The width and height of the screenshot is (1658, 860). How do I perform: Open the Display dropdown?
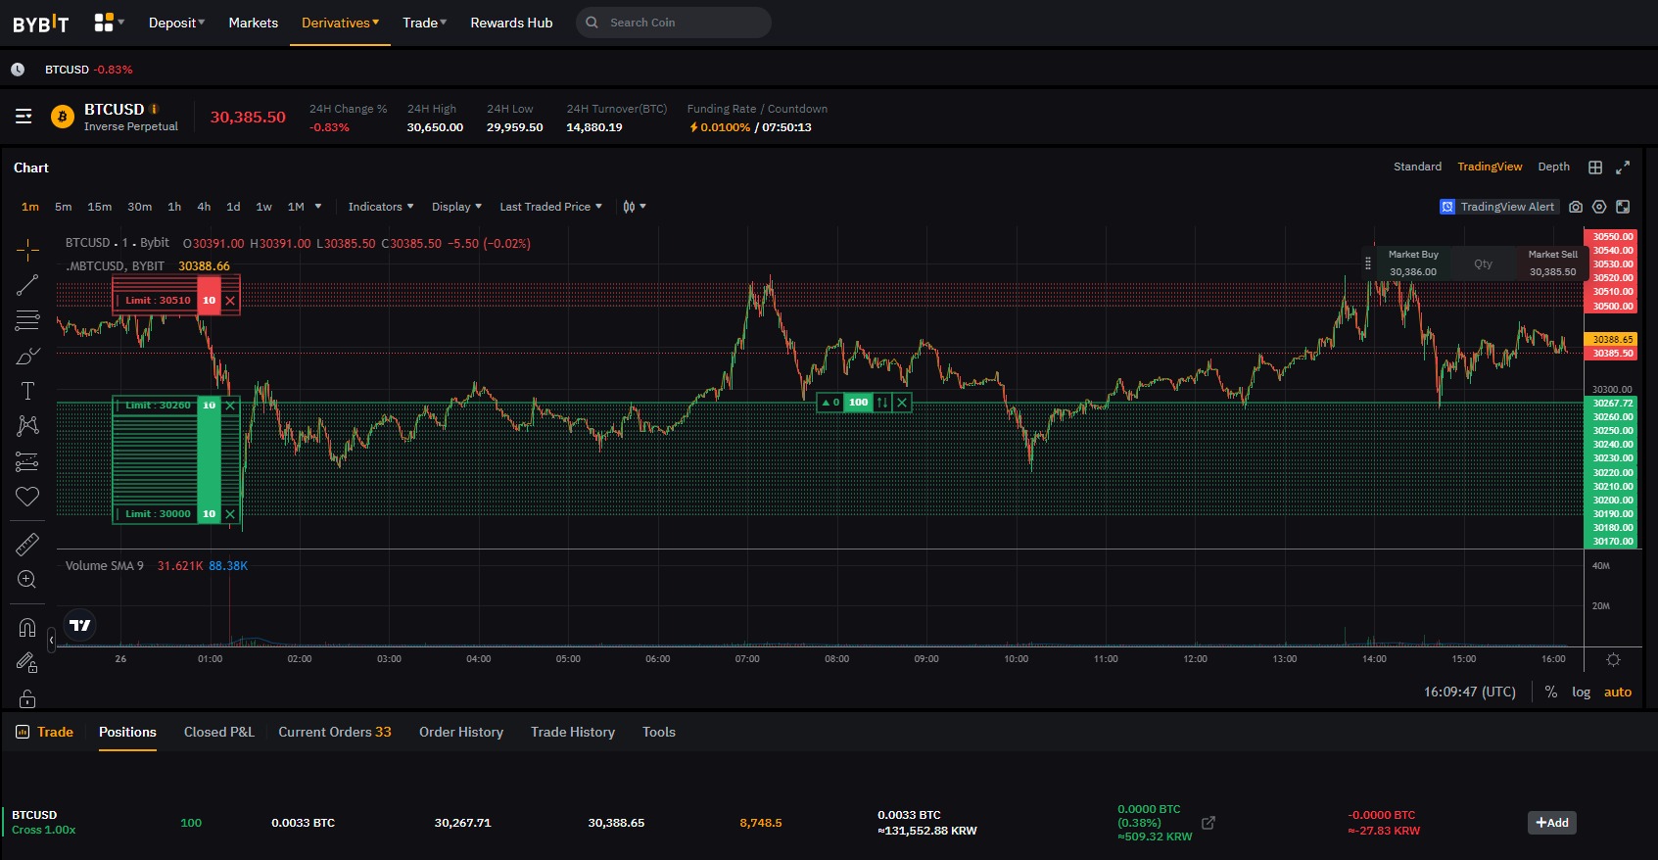(456, 207)
